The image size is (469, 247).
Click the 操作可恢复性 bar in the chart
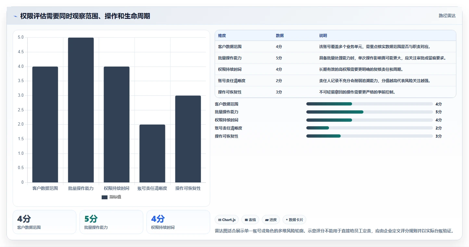point(188,139)
